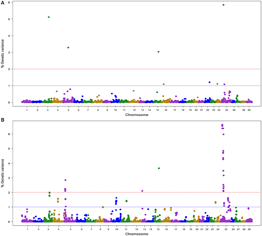Click chromosome label 4 on panel B x-axis

click(x=58, y=229)
